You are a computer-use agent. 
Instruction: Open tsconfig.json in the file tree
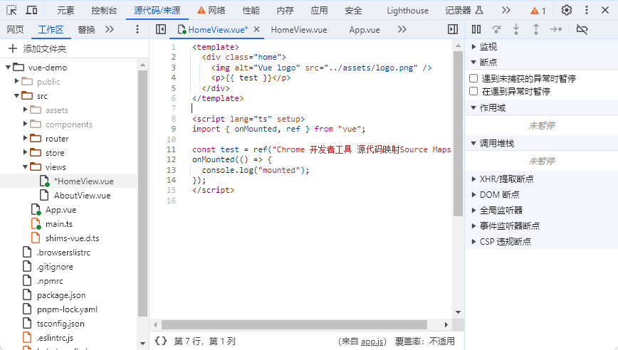(61, 323)
